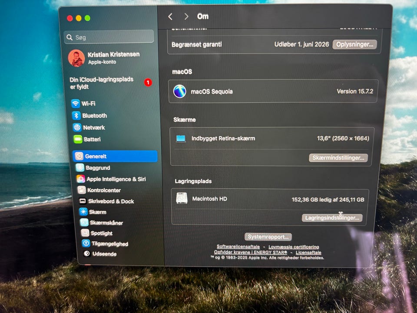Select Netværk in the sidebar
Screen dimensions: 417x313
click(x=115, y=127)
